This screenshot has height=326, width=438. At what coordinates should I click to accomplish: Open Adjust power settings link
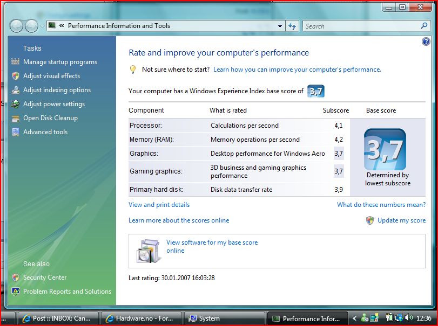[54, 104]
